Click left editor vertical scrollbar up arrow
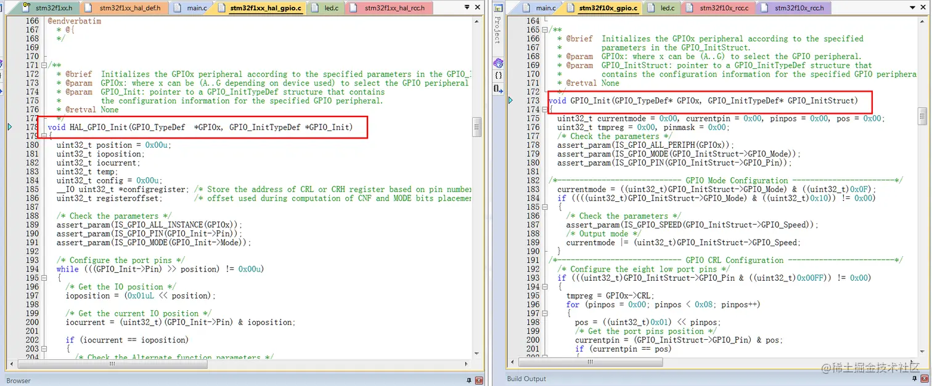Image resolution: width=932 pixels, height=386 pixels. coord(476,20)
